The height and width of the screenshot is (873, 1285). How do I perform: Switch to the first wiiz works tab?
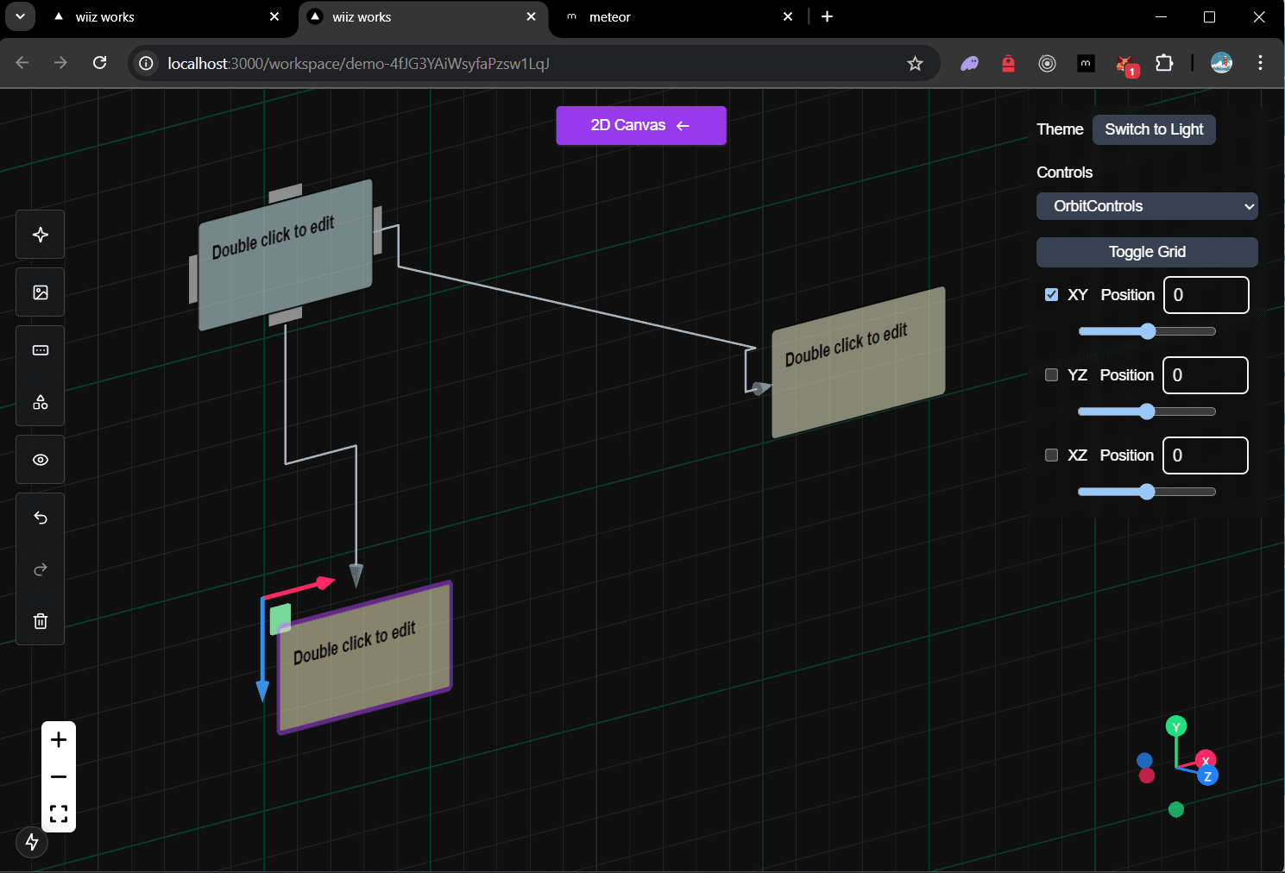[155, 16]
